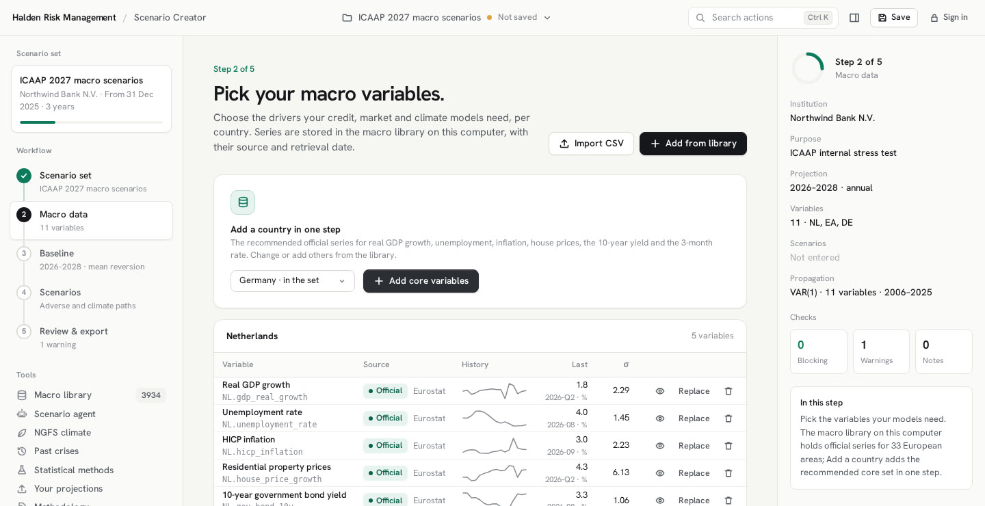The width and height of the screenshot is (985, 506).
Task: Open the Warnings checks card
Action: coord(881,351)
